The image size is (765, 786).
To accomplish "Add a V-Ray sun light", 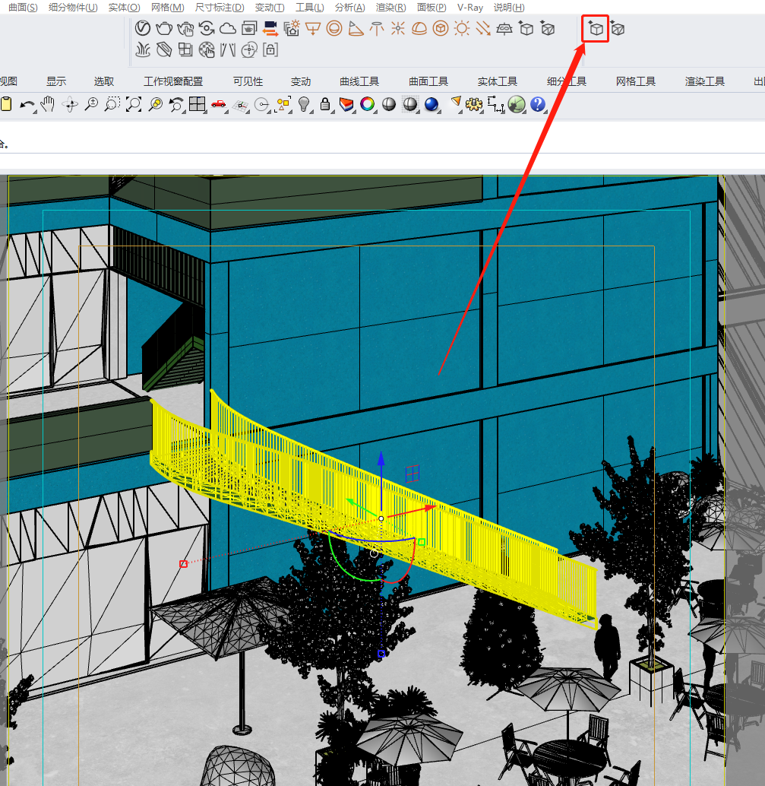I will click(461, 29).
